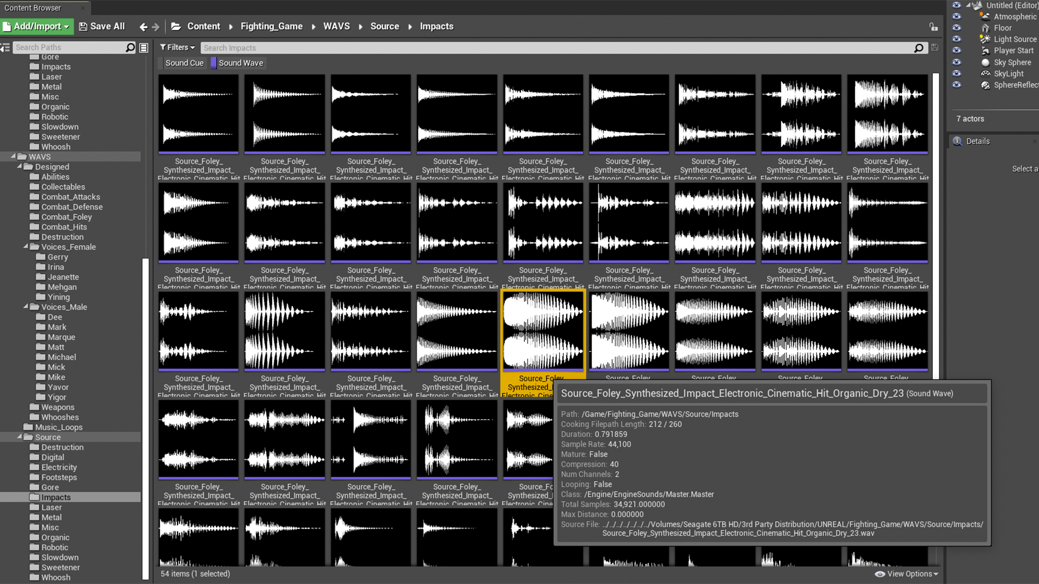This screenshot has height=584, width=1039.
Task: Toggle visibility of the Light Source actor
Action: 957,39
